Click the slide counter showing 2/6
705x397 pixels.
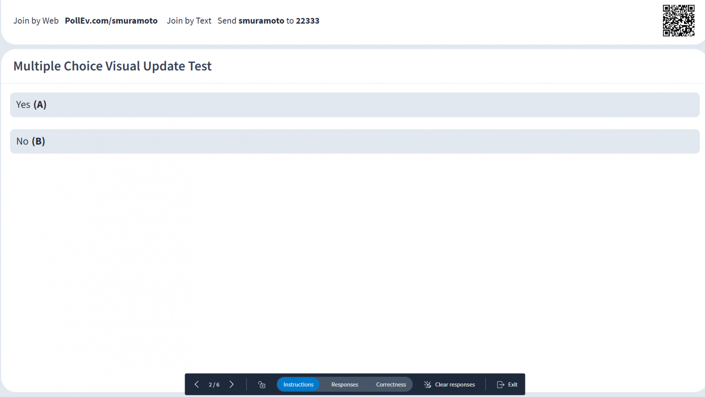[x=214, y=384]
